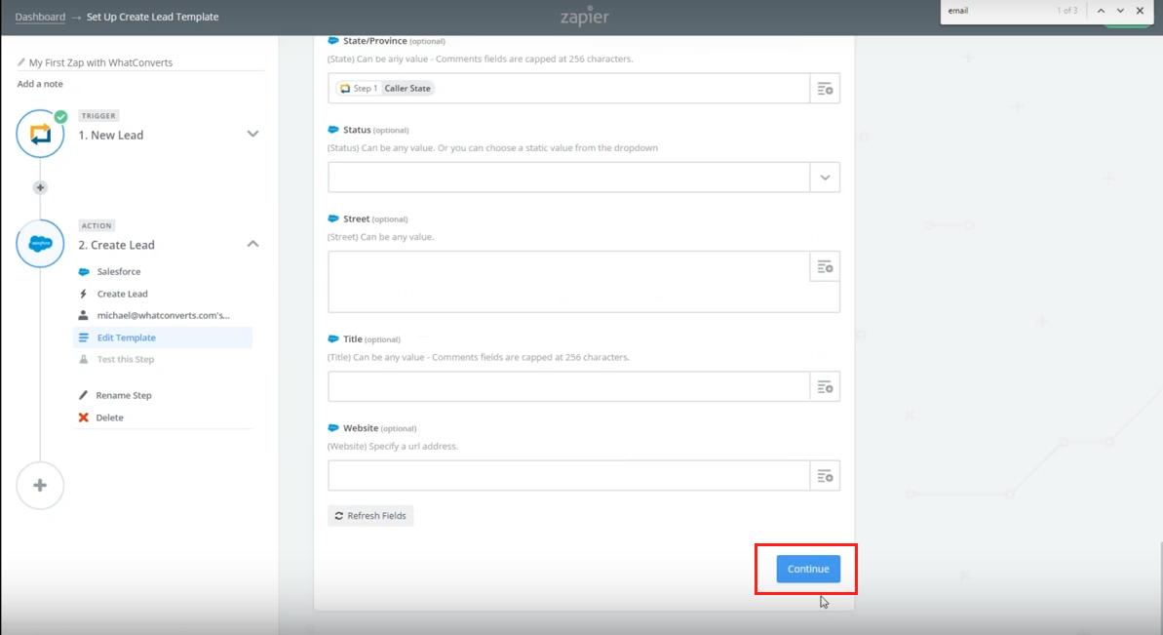Expand the 1. New Lead step chevron
The width and height of the screenshot is (1163, 635).
click(252, 135)
